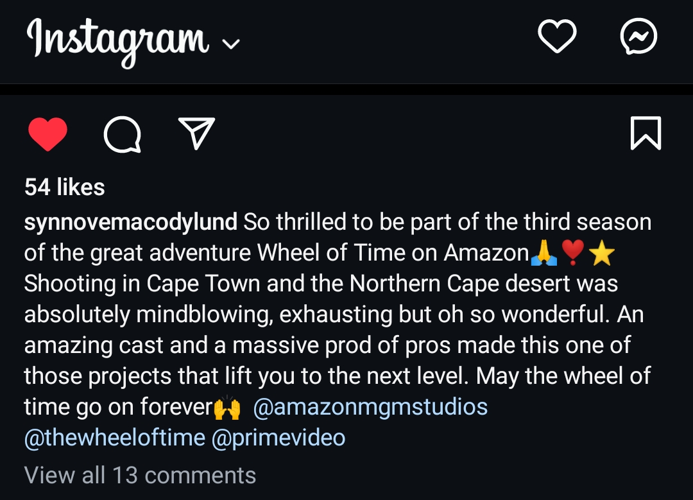Image resolution: width=693 pixels, height=500 pixels.
Task: Save the post with bookmark icon
Action: [646, 134]
